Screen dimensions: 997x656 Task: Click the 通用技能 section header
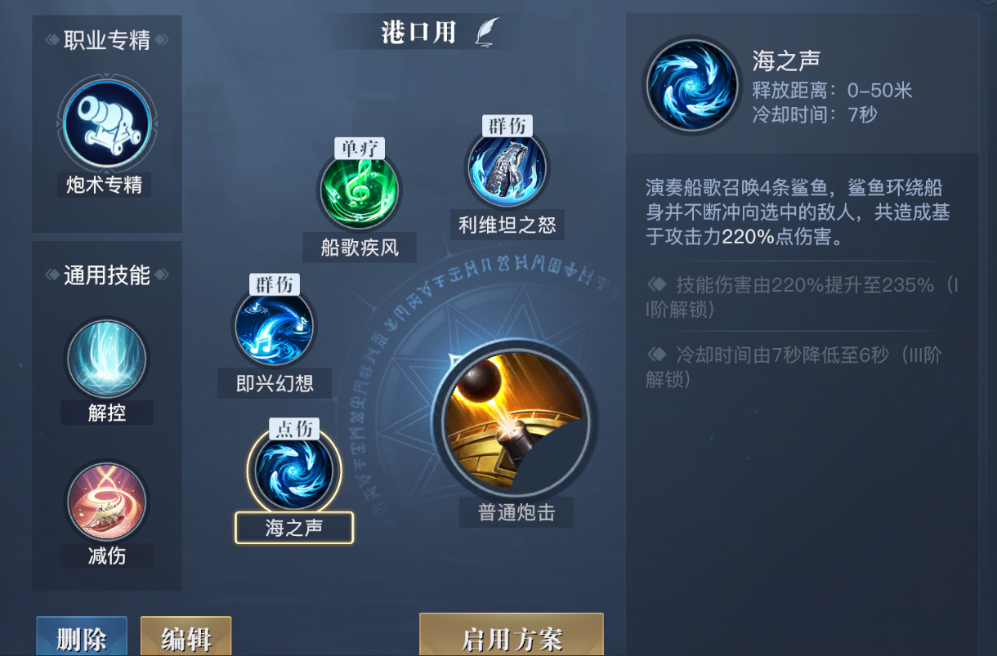[107, 275]
